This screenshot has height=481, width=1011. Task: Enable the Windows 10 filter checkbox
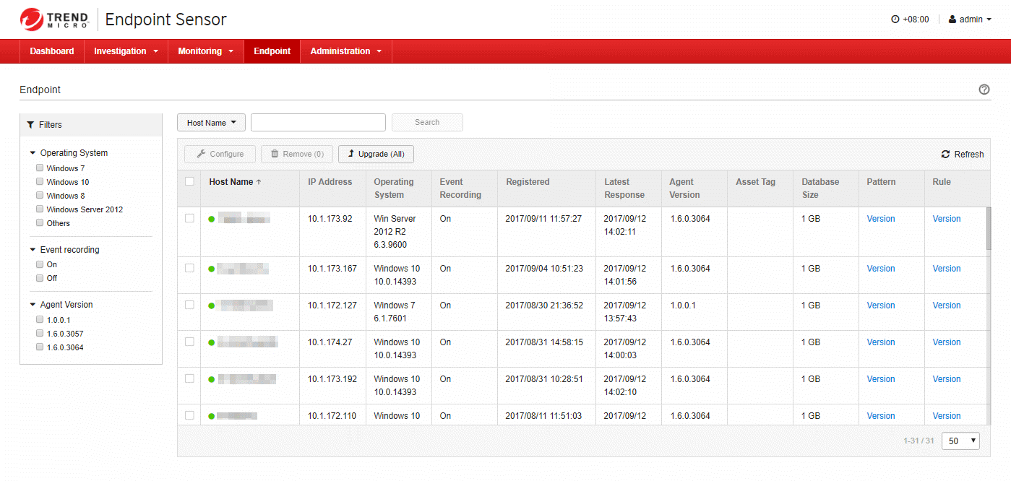tap(40, 182)
